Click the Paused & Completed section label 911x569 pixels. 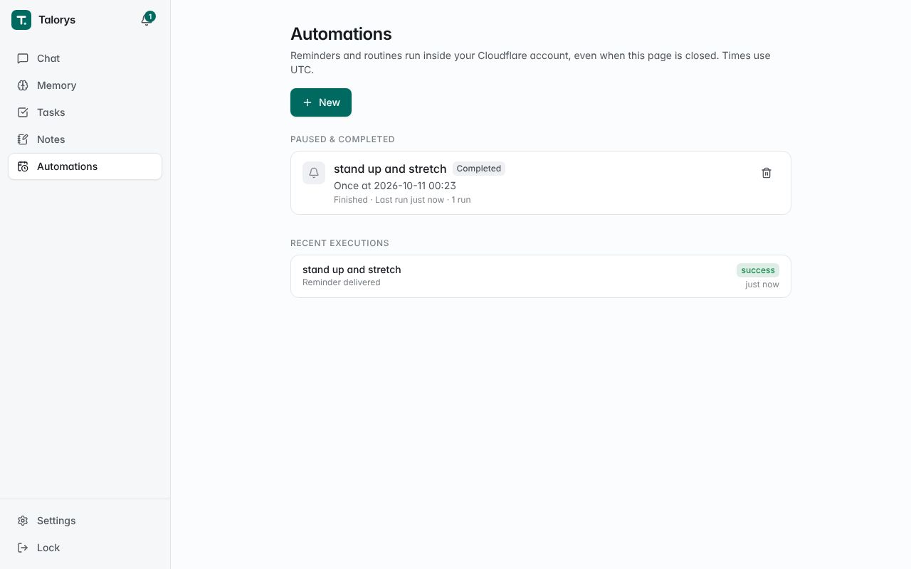(342, 139)
